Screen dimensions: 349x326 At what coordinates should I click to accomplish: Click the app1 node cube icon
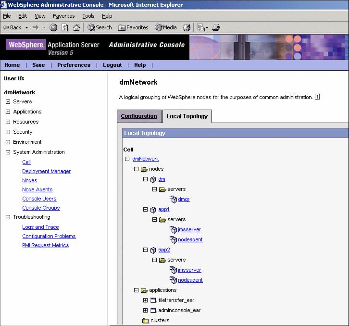pos(153,210)
